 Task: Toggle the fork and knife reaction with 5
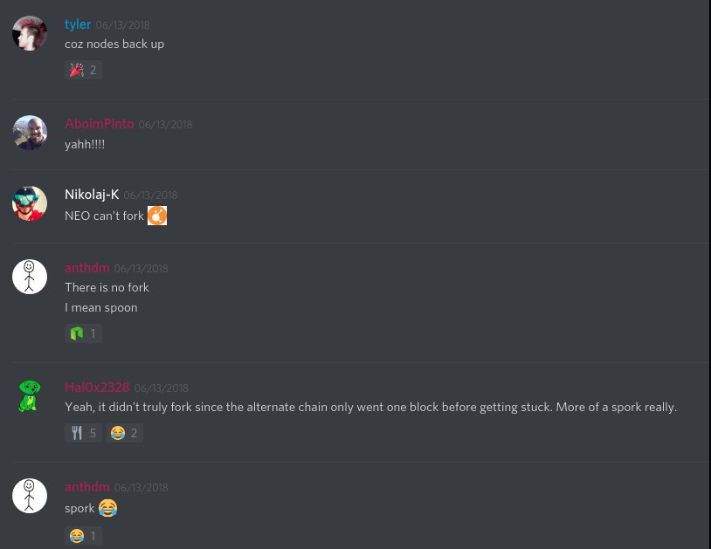[x=83, y=433]
